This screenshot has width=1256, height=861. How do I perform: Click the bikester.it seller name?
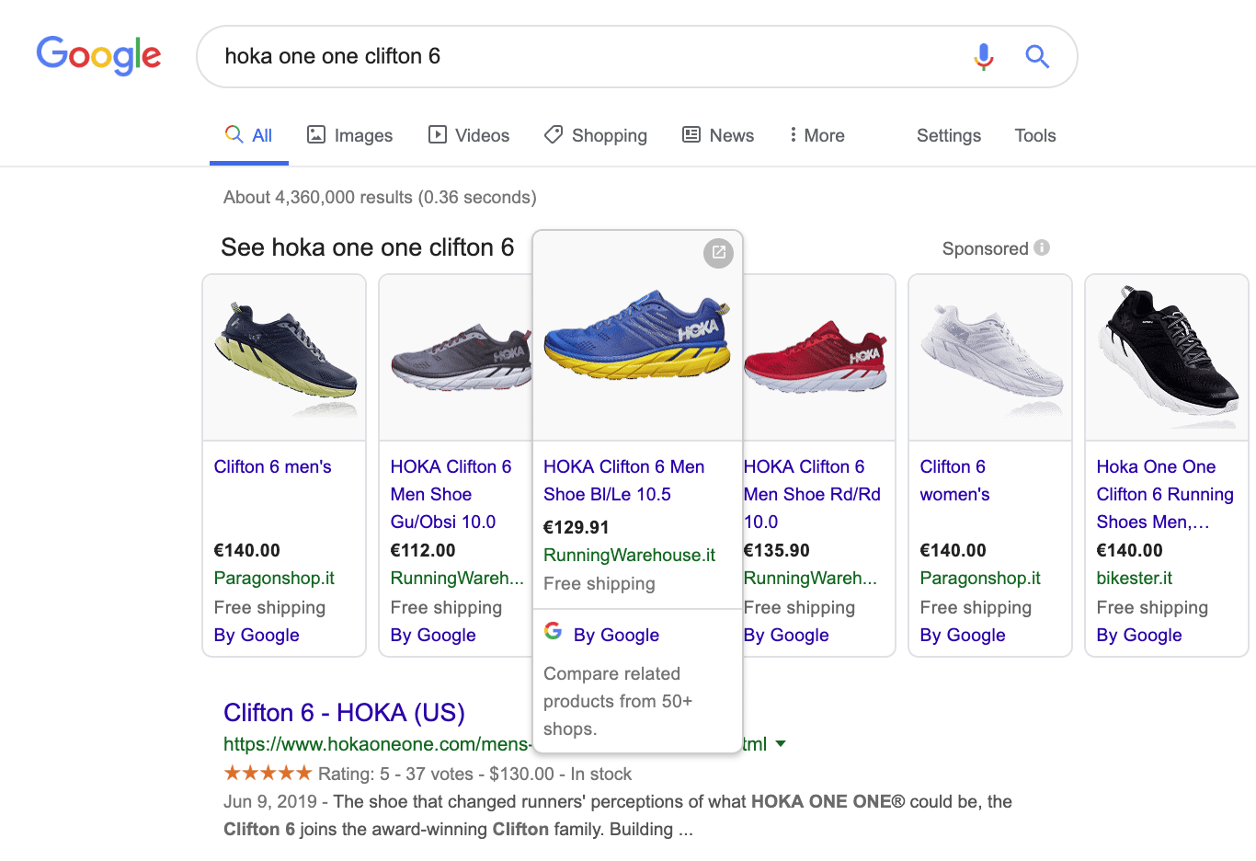coord(1134,578)
